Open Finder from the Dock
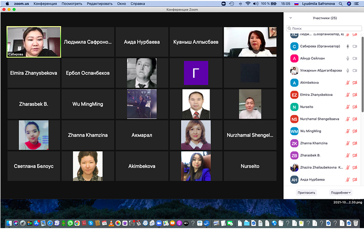Viewport: 364px width, 229px height. (9, 223)
